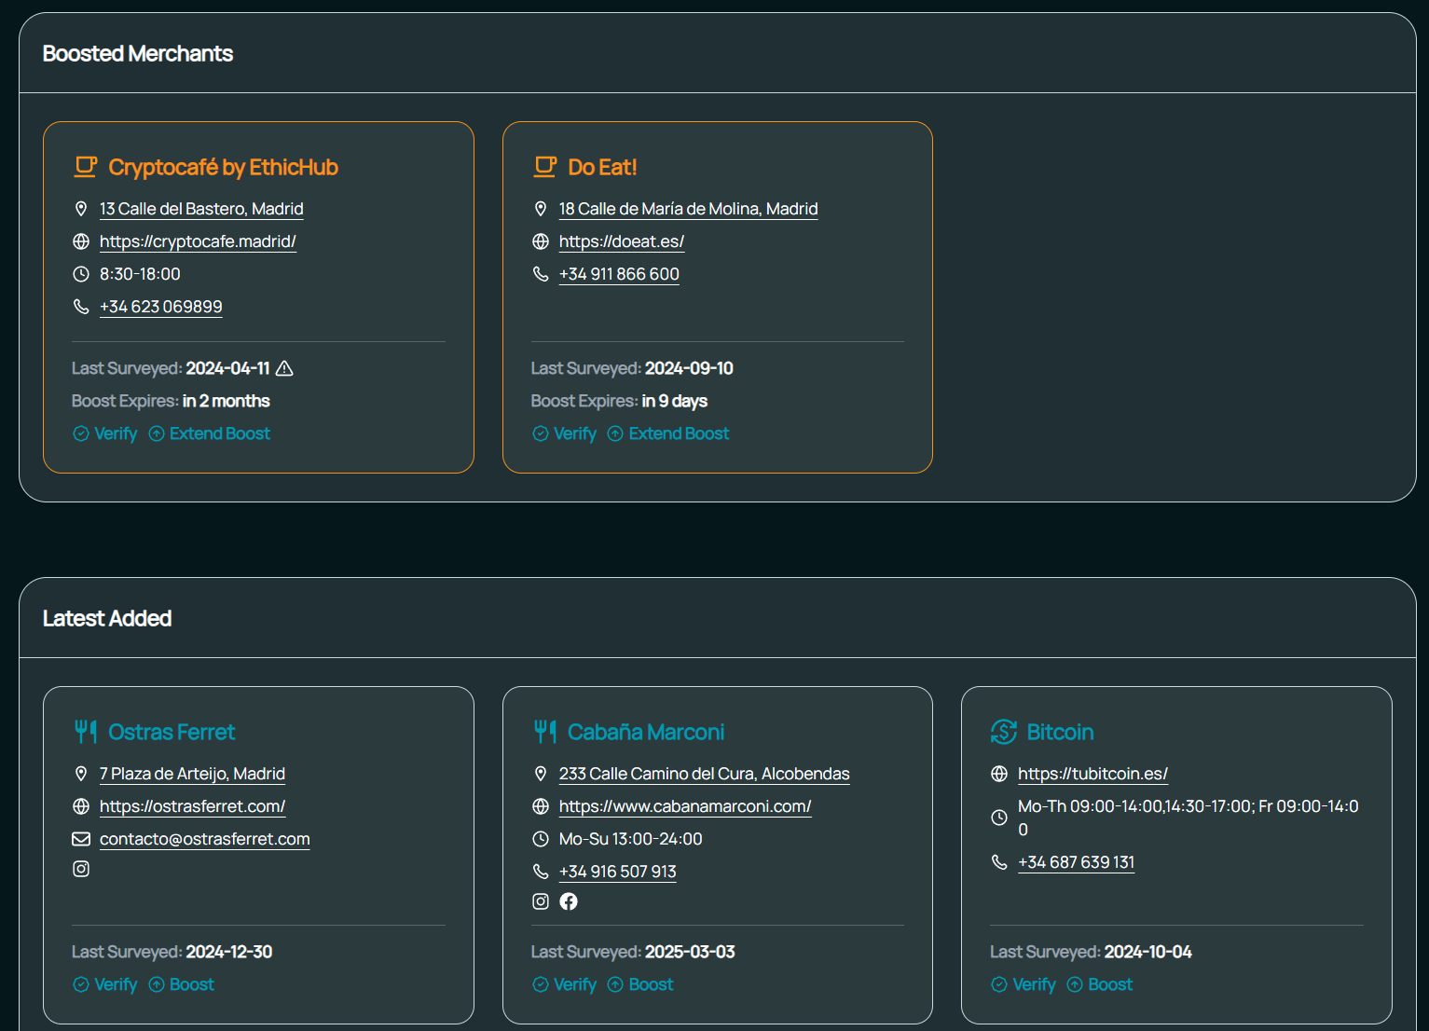Viewport: 1429px width, 1031px height.
Task: Click the coffee cup icon for Cryptocafé
Action: click(x=86, y=166)
